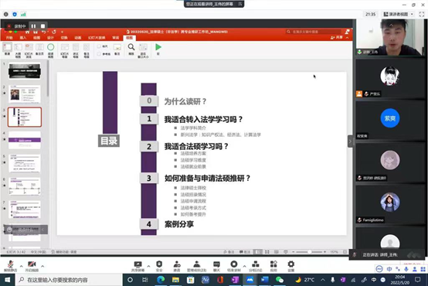This screenshot has width=428, height=286.
Task: Turn on video (开启视频) in meeting toolbar
Action: click(x=32, y=266)
